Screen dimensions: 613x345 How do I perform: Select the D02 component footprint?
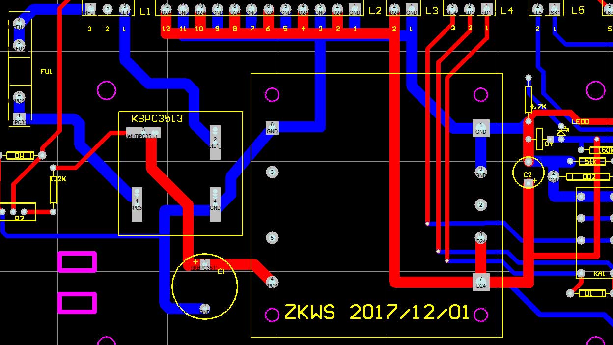click(588, 177)
